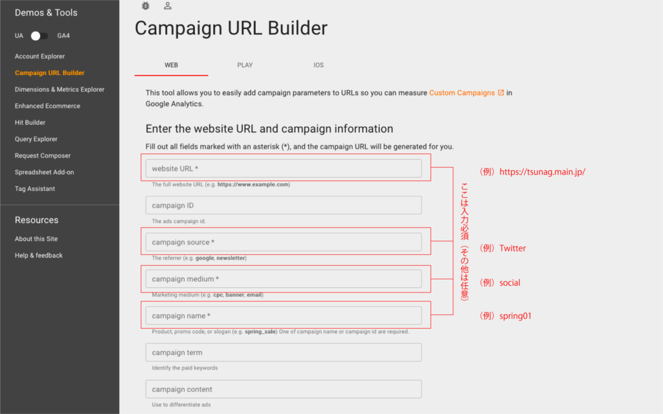Switch to the IOS tab
This screenshot has height=414, width=663.
[x=319, y=65]
